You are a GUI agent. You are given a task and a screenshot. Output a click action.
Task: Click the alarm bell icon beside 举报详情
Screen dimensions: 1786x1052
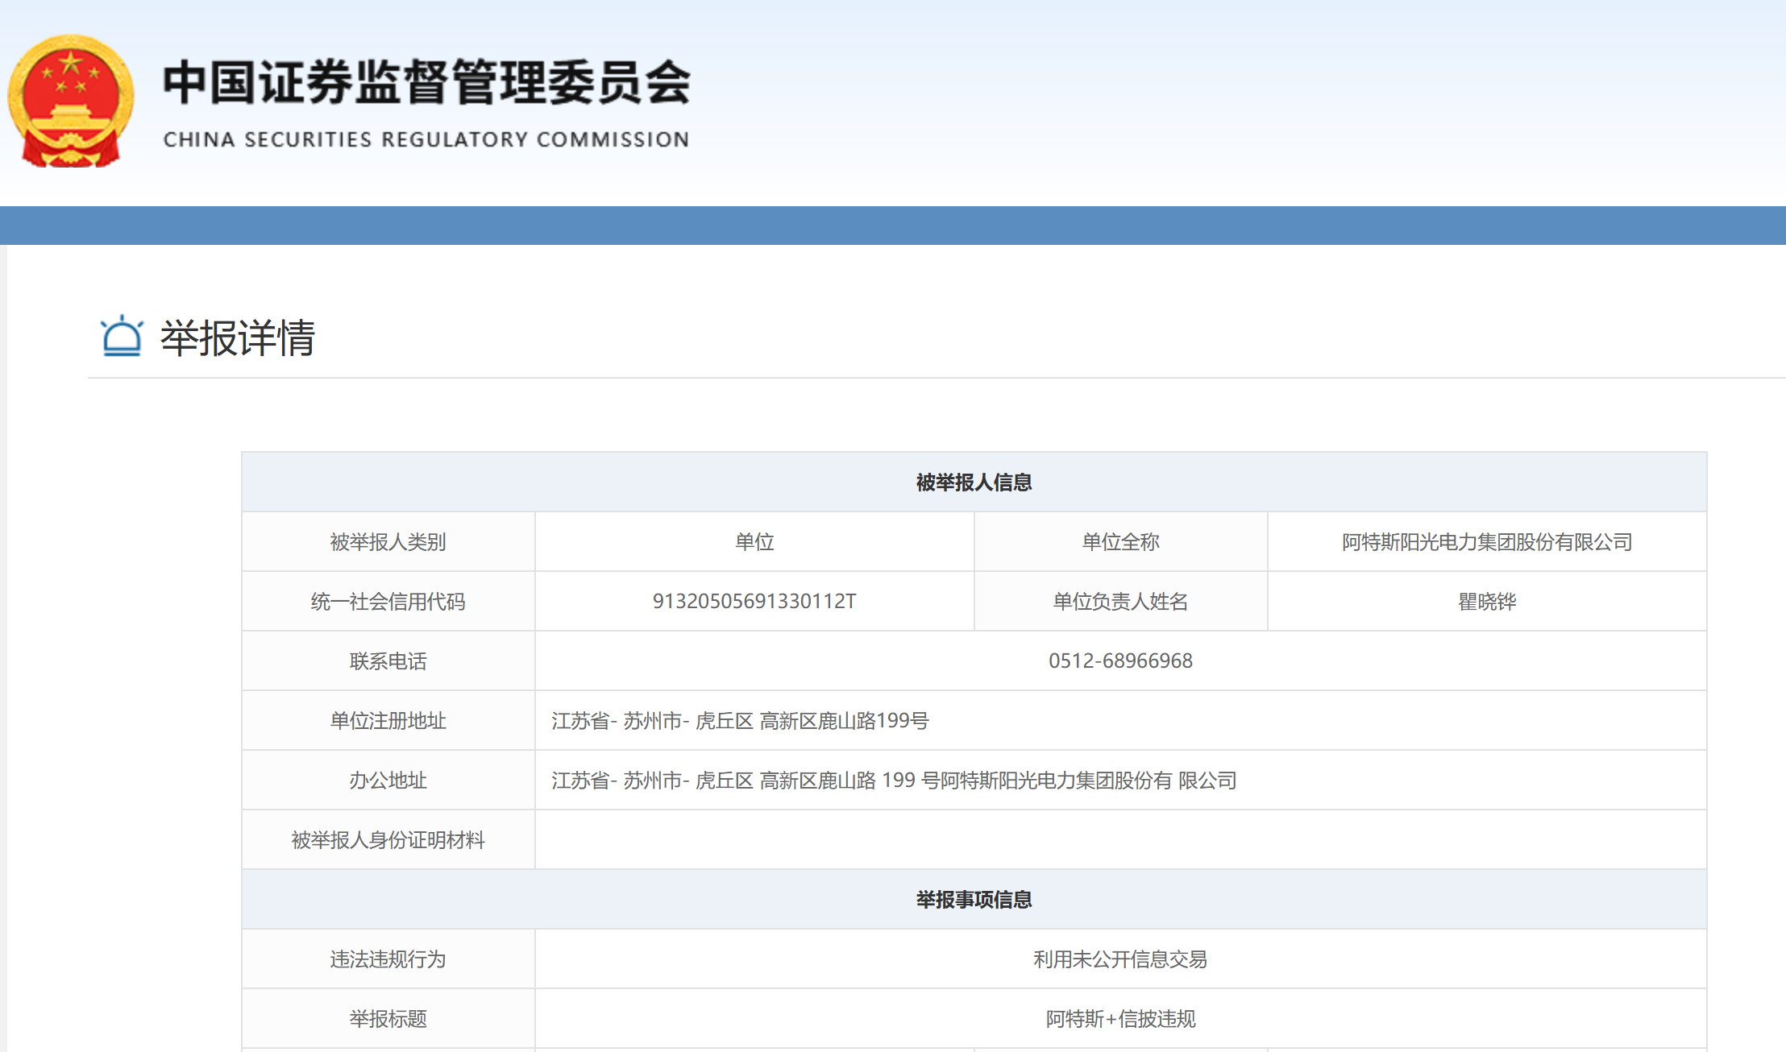coord(122,336)
